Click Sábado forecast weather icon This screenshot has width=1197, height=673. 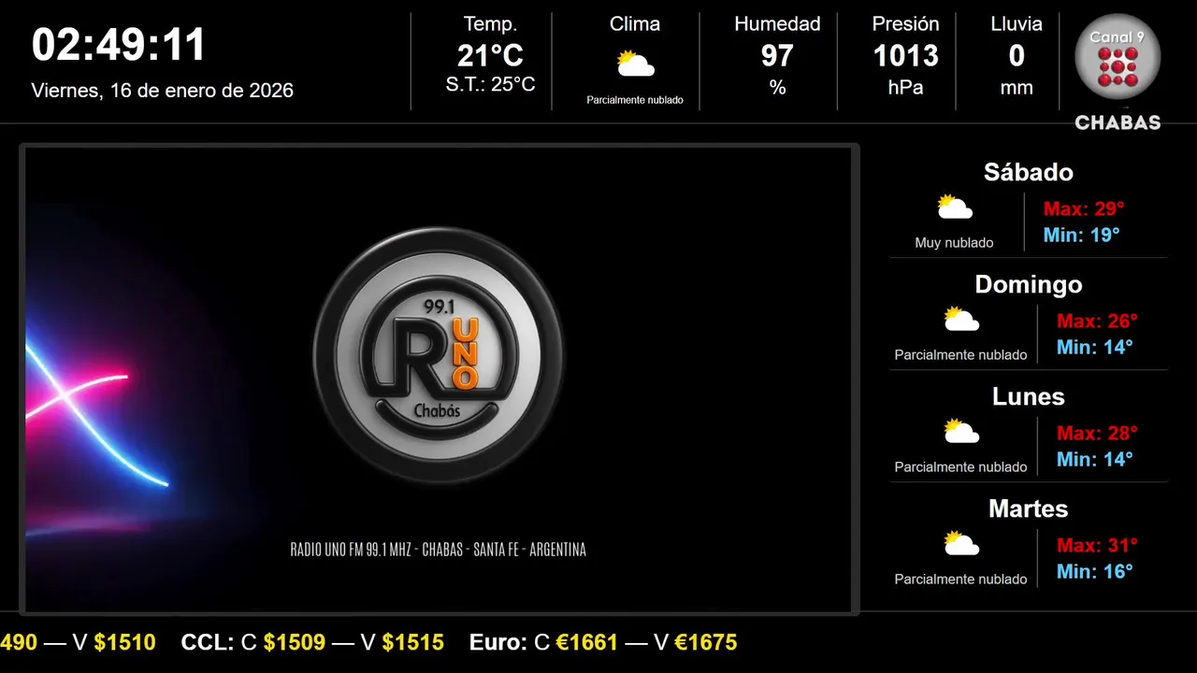point(955,207)
